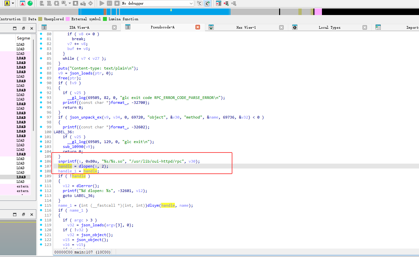
Task: Close the Local Types tab
Action: [365, 27]
